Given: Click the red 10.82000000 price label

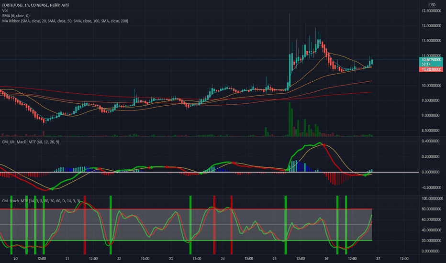Looking at the screenshot, I should pos(431,69).
